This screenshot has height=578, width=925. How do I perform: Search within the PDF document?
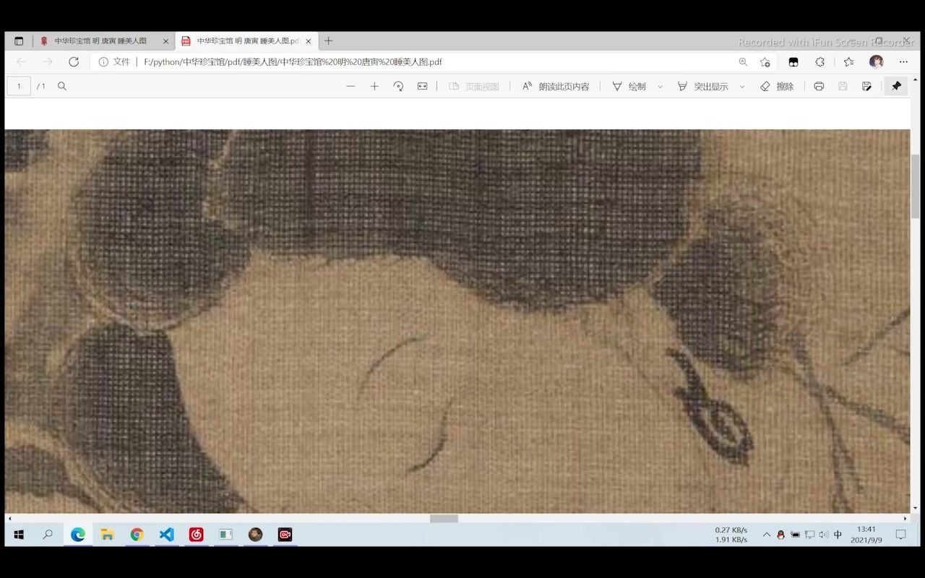coord(62,86)
